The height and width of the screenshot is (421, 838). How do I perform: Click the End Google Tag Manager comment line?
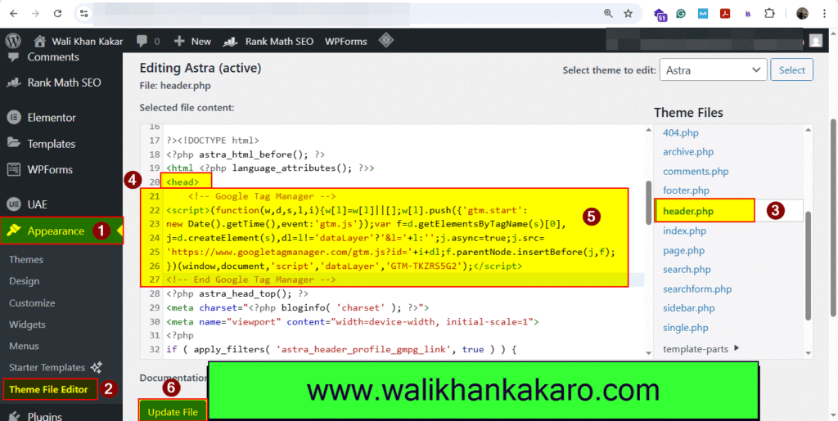click(x=250, y=280)
